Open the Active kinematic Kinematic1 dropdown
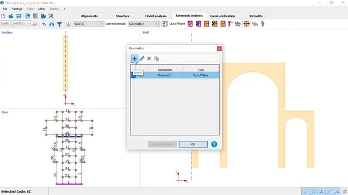 coord(143,24)
